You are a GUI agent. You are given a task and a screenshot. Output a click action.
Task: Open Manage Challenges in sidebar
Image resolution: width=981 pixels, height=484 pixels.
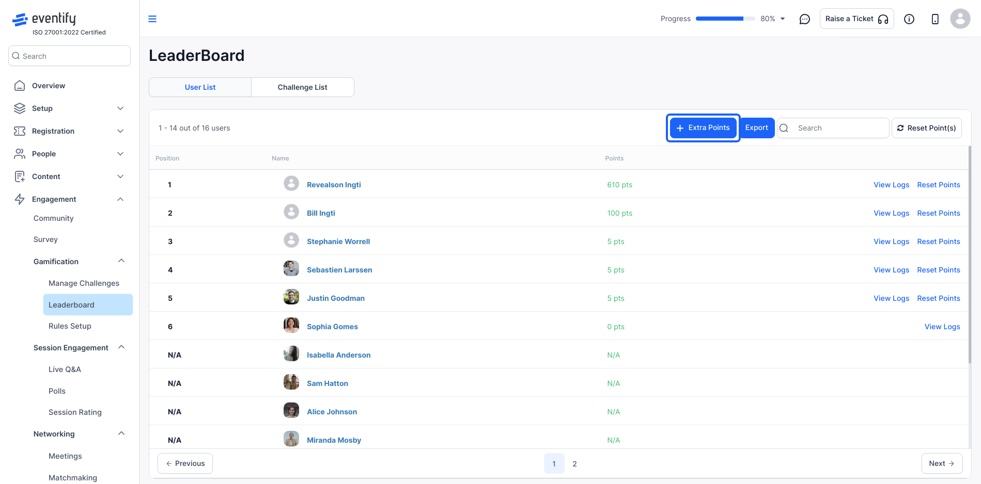pos(84,283)
